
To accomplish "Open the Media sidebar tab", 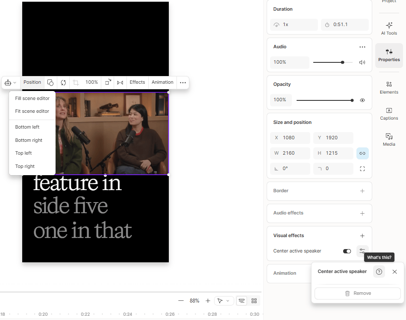I will (x=389, y=140).
